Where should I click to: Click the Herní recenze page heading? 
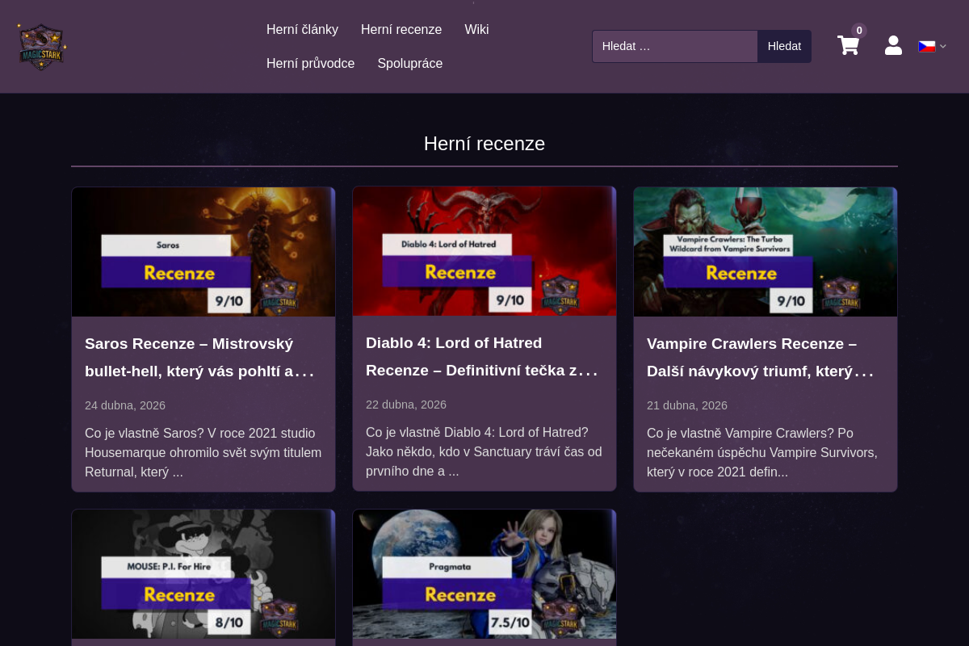(484, 144)
